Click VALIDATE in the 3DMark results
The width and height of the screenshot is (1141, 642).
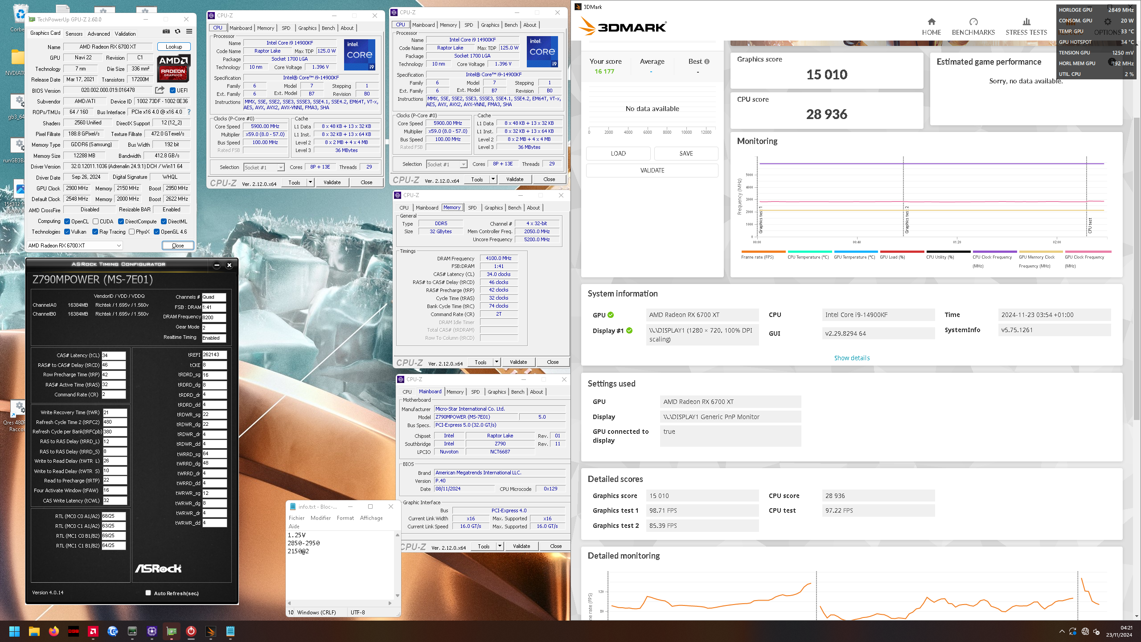pos(652,170)
